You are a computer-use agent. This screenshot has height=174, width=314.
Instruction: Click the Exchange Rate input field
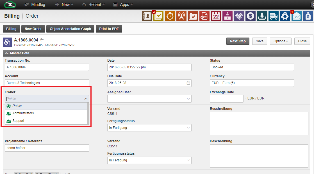point(226,99)
